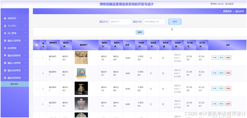The height and width of the screenshot is (118, 247).
Task: Click the grid icon beside 藏品出库管理
Action: [x=5, y=70]
